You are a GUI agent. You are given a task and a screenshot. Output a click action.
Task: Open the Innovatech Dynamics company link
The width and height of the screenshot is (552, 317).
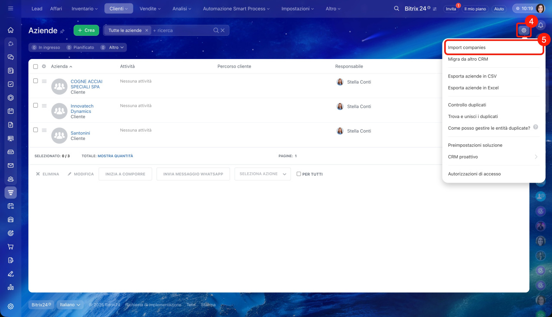tap(82, 109)
